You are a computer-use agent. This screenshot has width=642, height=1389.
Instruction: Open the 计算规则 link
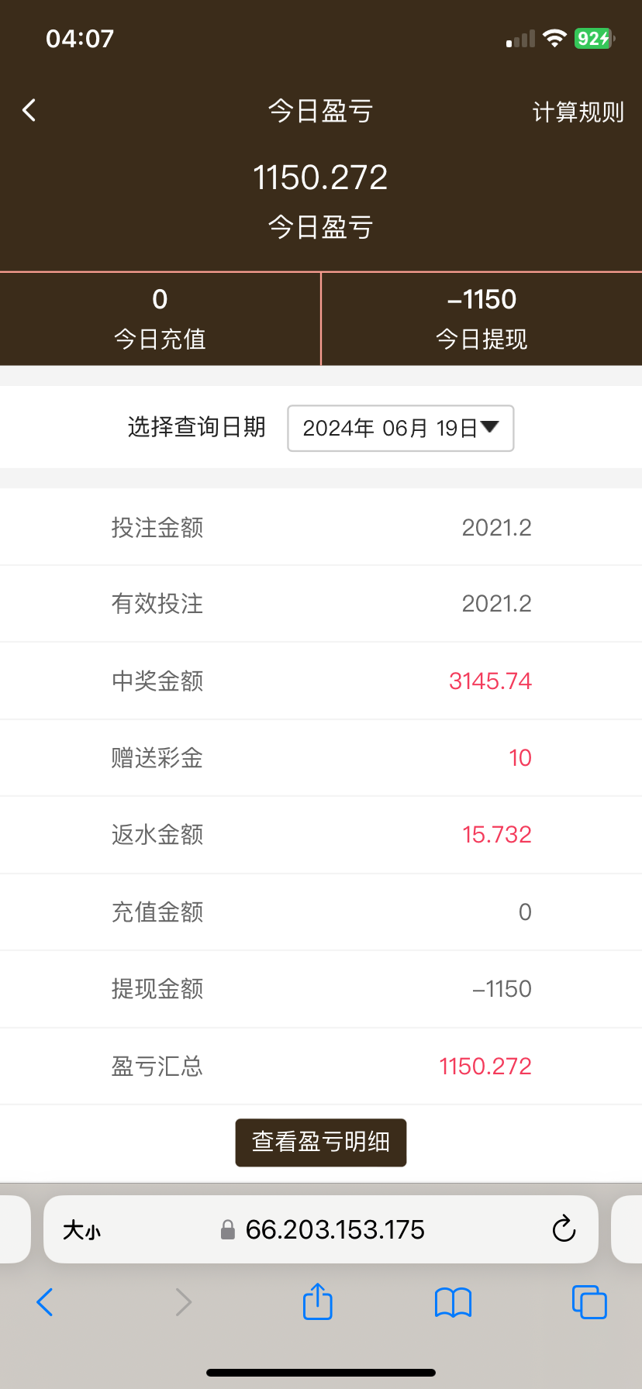coord(578,112)
